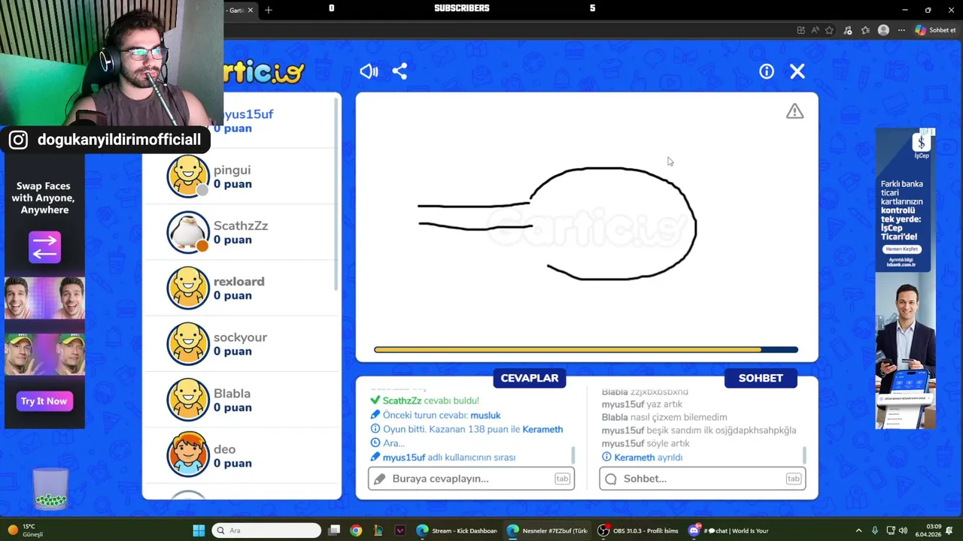963x541 pixels.
Task: Focus the 'Sohbet...' chat input field
Action: click(703, 479)
